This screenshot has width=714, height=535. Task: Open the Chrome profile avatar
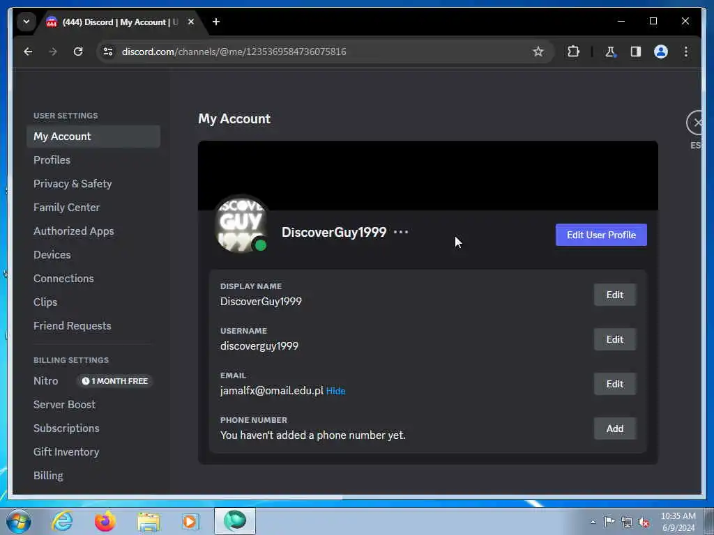click(661, 52)
